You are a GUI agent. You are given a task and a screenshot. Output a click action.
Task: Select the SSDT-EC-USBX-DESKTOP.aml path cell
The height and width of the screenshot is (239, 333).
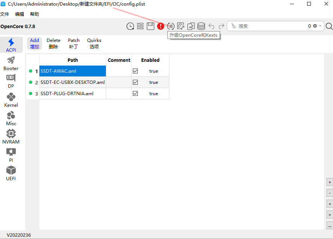click(x=72, y=82)
